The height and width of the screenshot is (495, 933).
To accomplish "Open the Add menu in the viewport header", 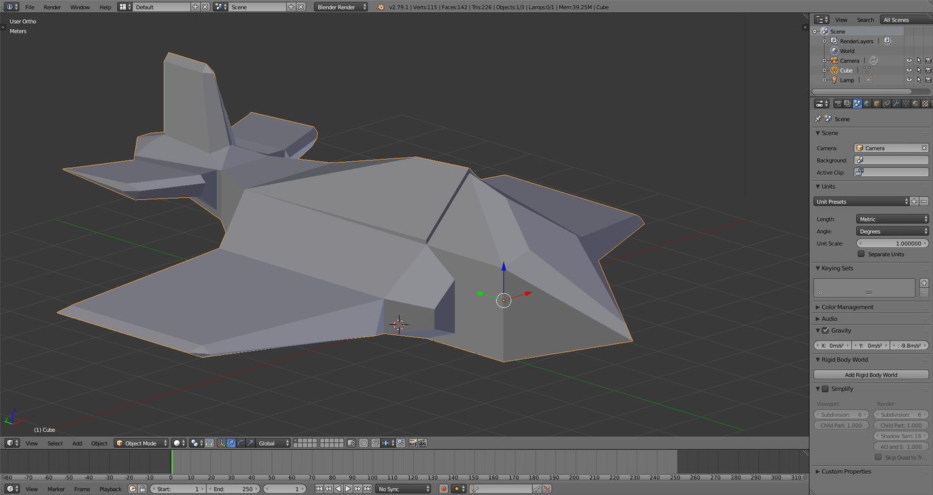I will 77,443.
